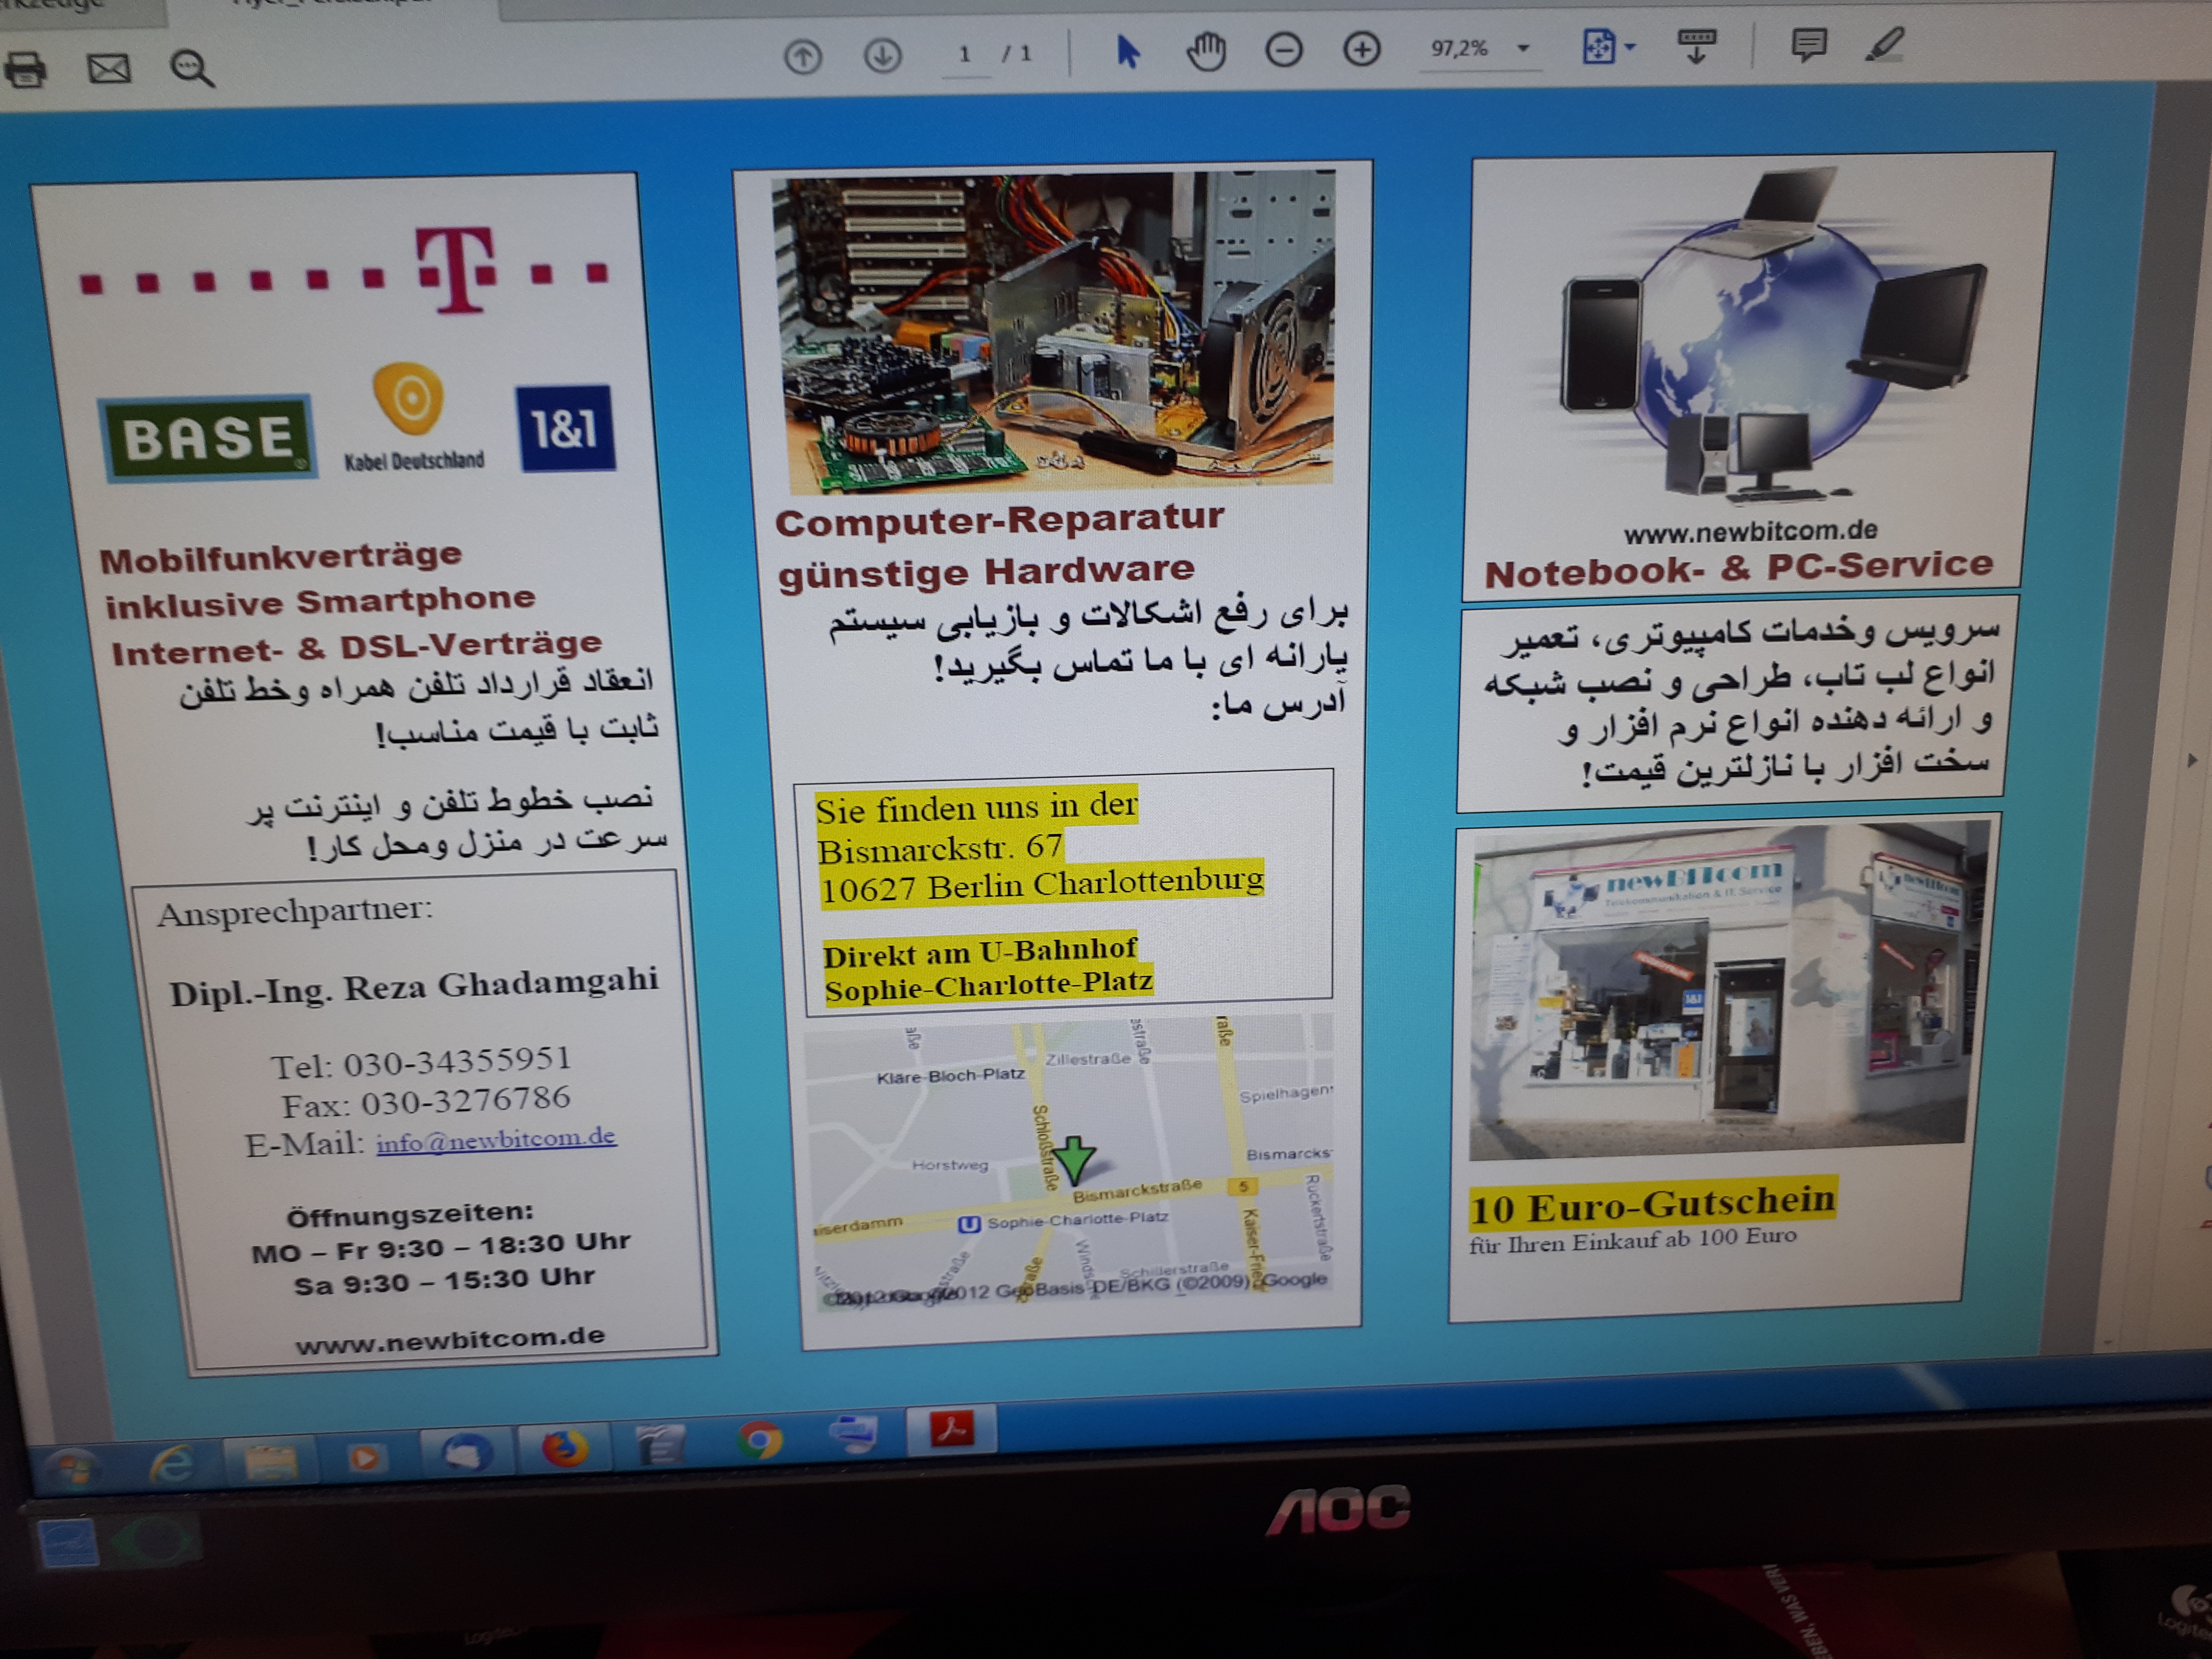This screenshot has height=1659, width=2212.
Task: Click the fit page view icon
Action: [x=1599, y=47]
